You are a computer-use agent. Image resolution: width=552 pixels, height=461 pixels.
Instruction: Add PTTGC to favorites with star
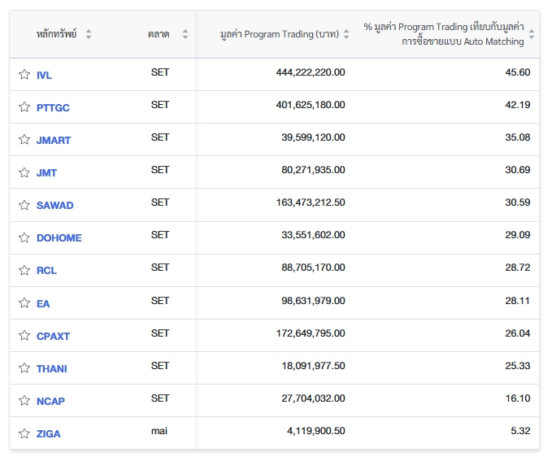(24, 107)
